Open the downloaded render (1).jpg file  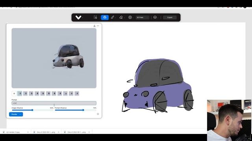pyautogui.click(x=13, y=132)
